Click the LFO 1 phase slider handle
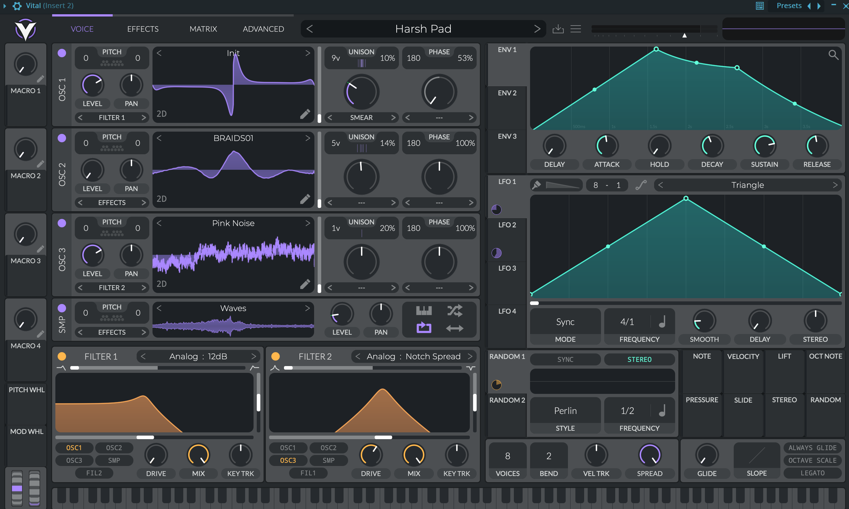The height and width of the screenshot is (509, 849). coord(534,303)
